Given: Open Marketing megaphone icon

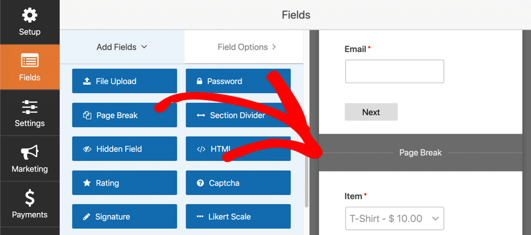Looking at the screenshot, I should (x=29, y=152).
